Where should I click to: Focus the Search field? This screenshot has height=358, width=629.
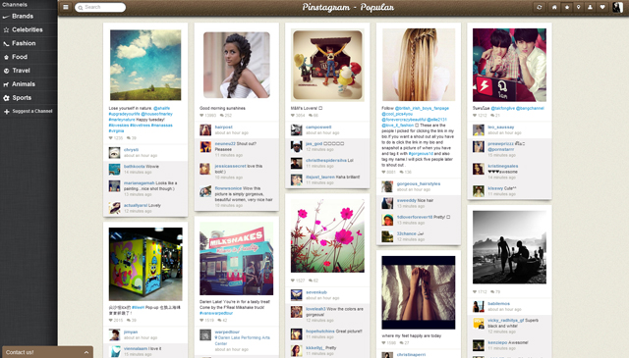[100, 7]
